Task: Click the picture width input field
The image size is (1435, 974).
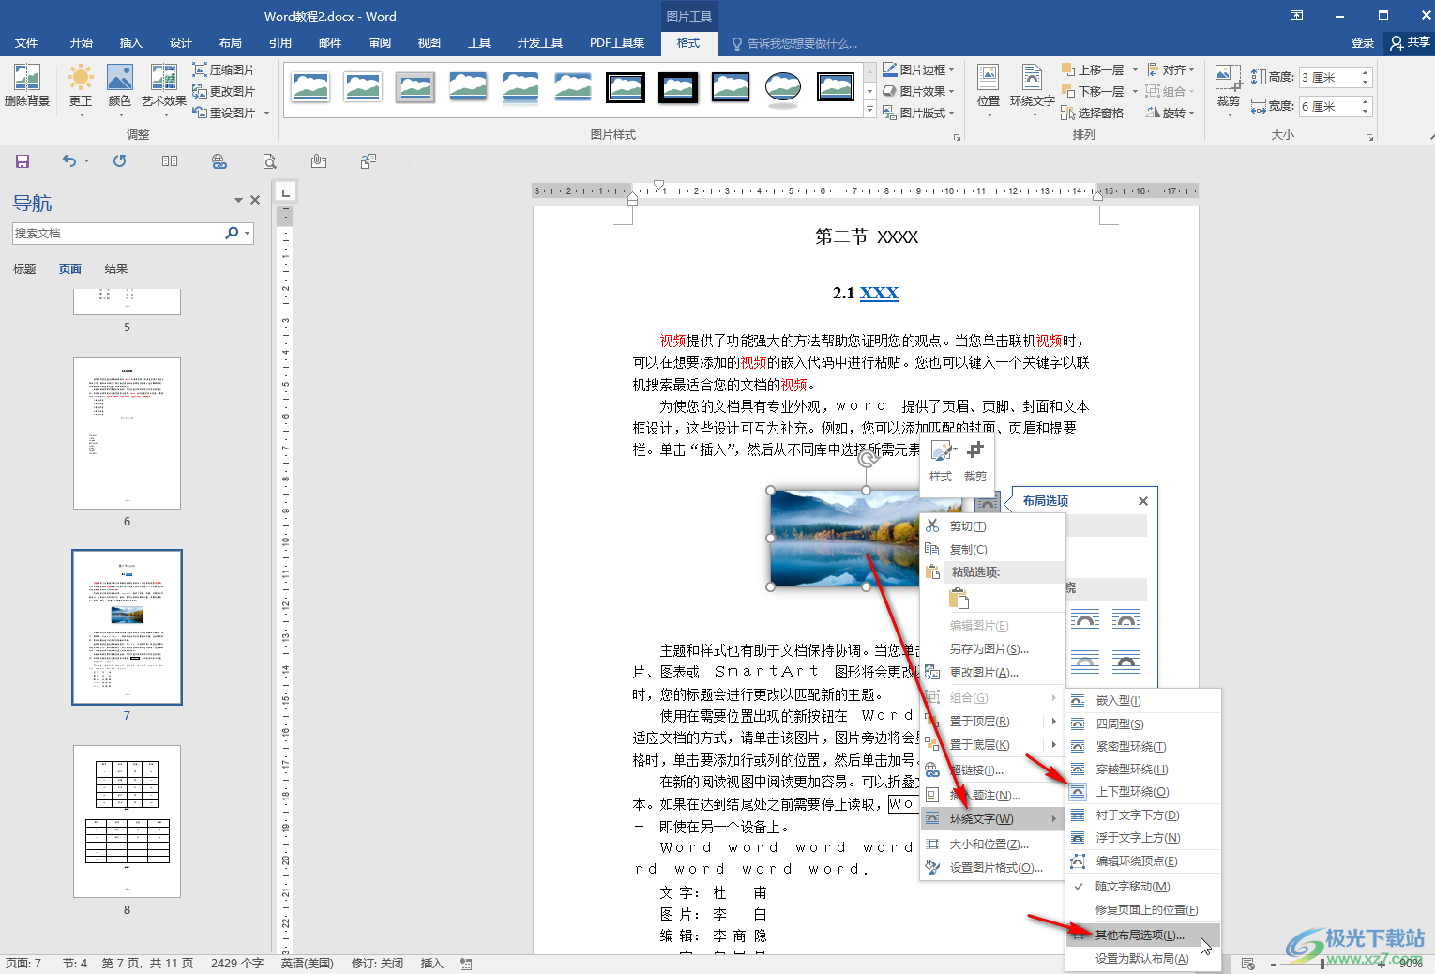Action: point(1329,107)
